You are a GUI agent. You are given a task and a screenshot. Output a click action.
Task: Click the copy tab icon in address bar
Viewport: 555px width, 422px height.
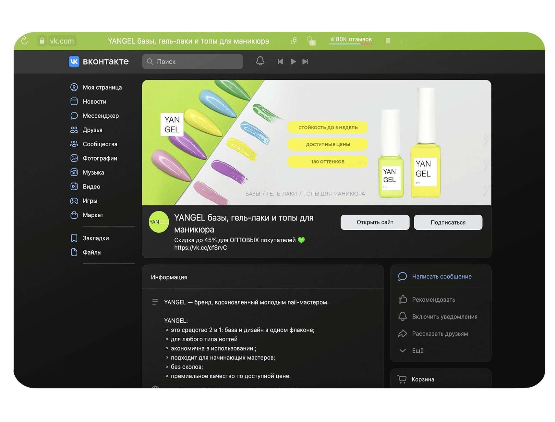pos(294,41)
